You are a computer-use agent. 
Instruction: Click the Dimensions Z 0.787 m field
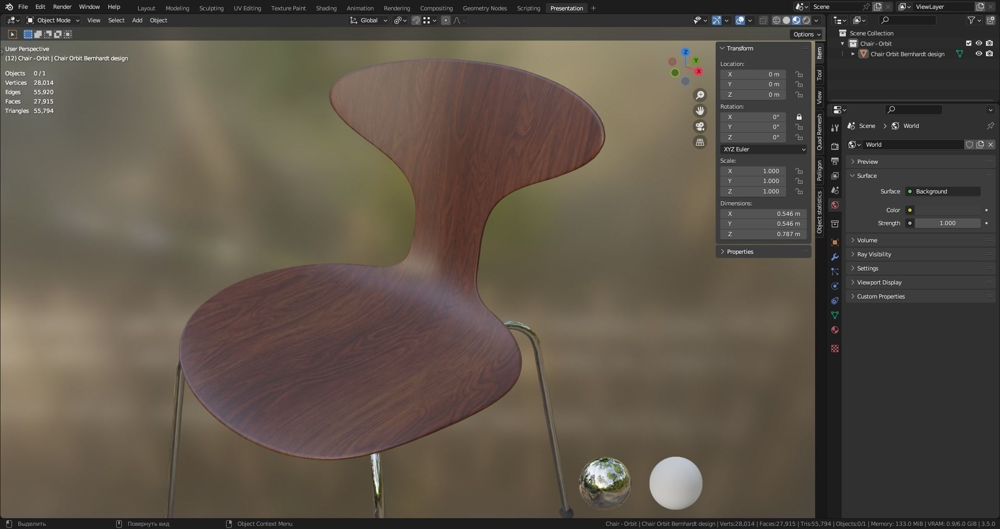[764, 234]
